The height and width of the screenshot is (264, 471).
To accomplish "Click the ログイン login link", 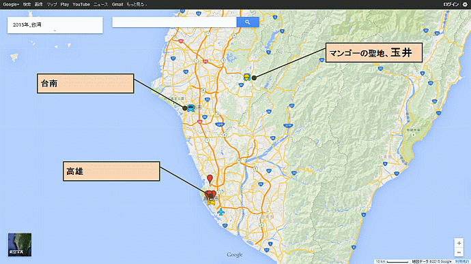I will (451, 5).
